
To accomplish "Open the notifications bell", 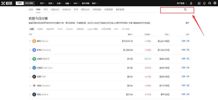I will 204,3.
